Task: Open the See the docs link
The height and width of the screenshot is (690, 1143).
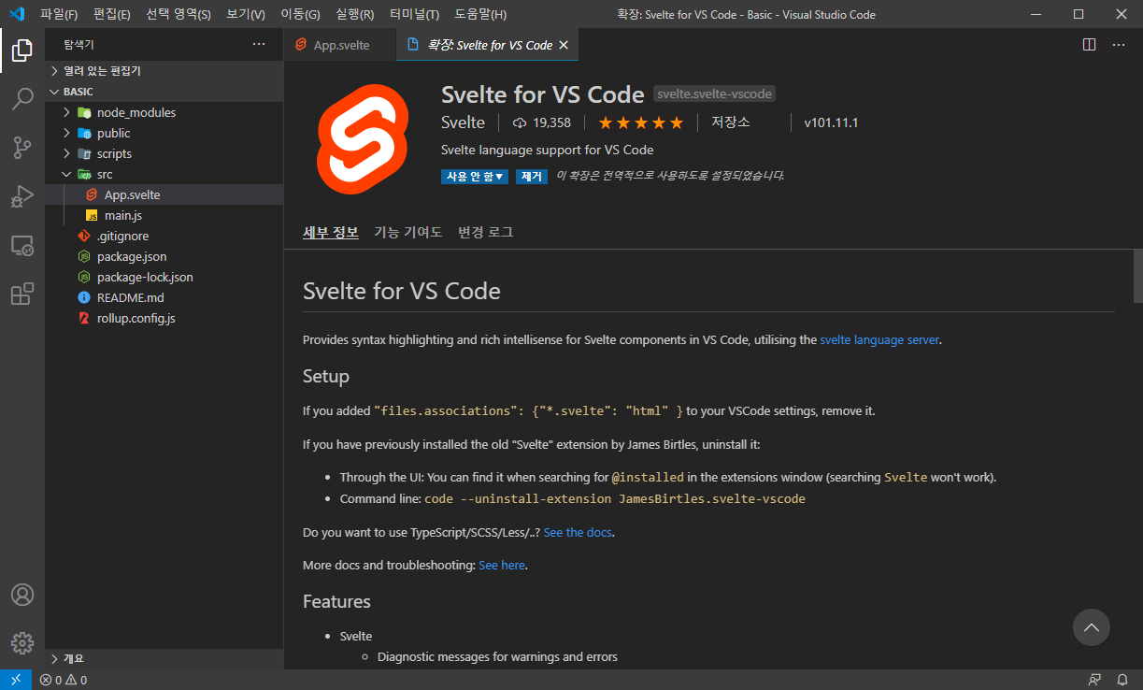Action: click(x=578, y=532)
